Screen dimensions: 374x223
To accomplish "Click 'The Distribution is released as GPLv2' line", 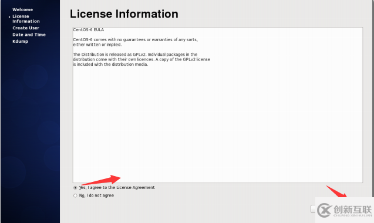I will click(135, 55).
